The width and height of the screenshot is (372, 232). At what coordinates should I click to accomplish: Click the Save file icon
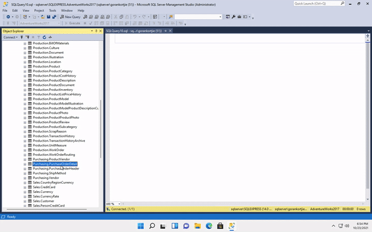[48, 17]
